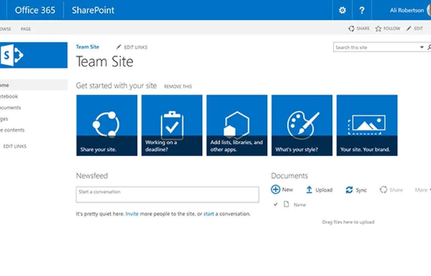Click Share in the Documents toolbar
The width and height of the screenshot is (431, 276).
click(x=391, y=190)
